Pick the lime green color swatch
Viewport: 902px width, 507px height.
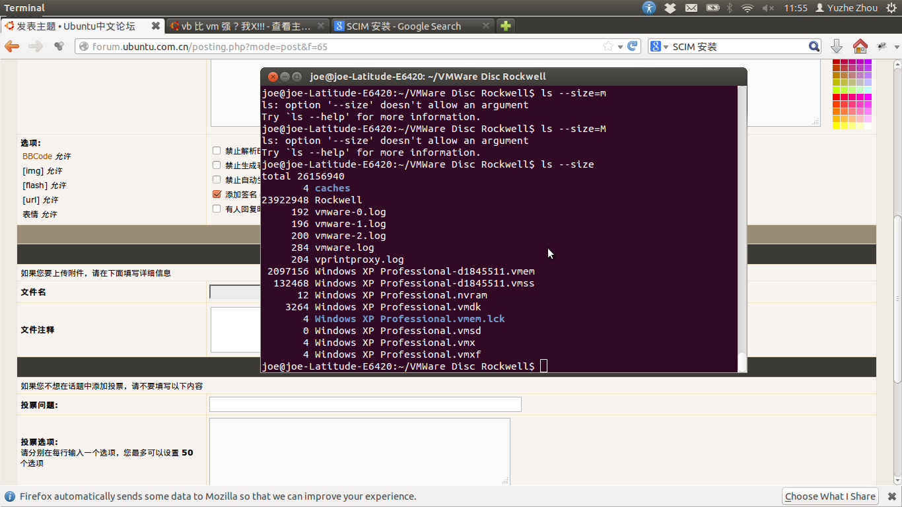[x=836, y=90]
